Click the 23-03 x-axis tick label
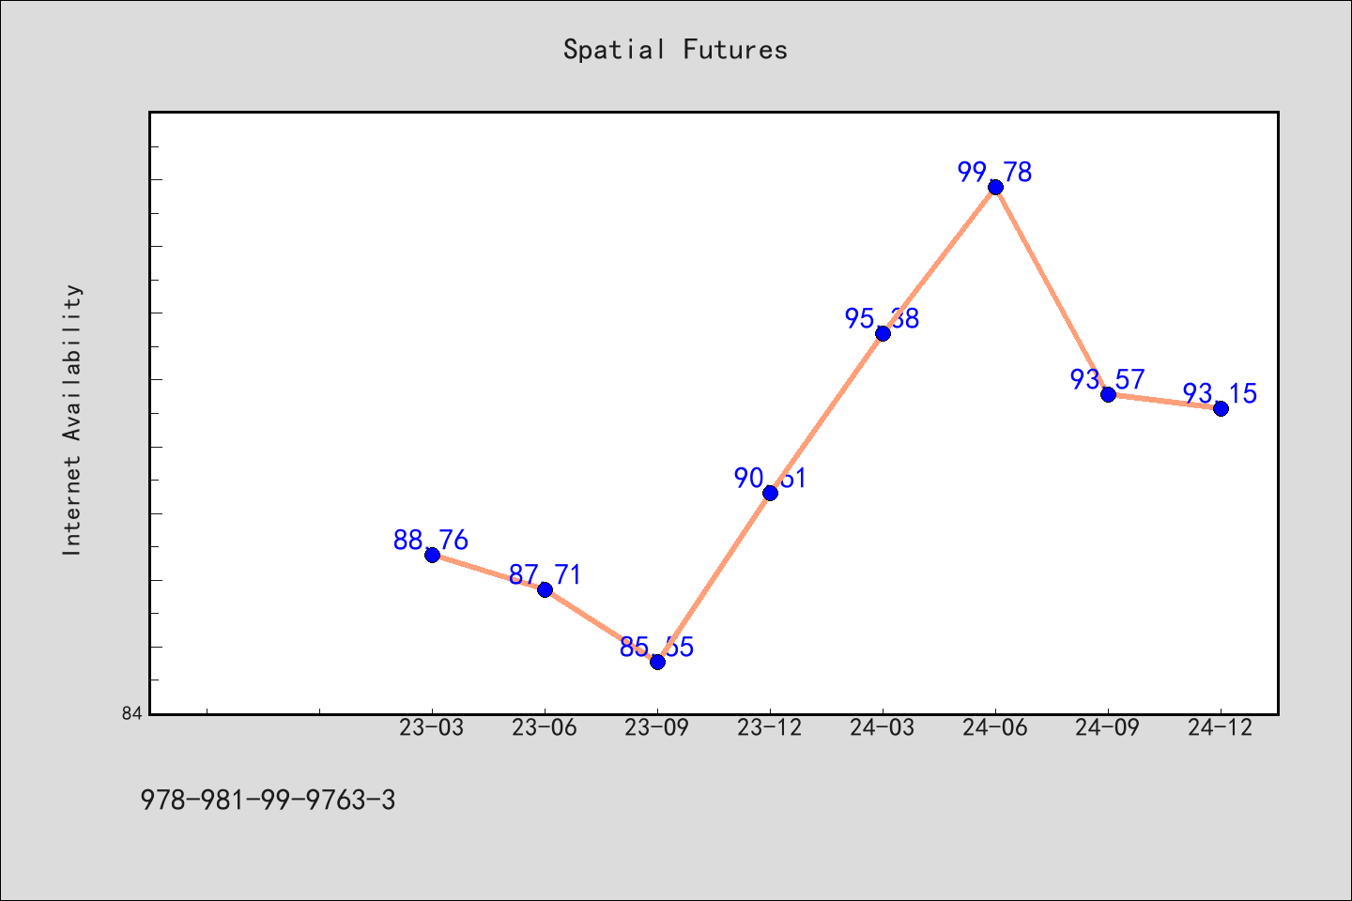This screenshot has width=1352, height=901. [432, 727]
